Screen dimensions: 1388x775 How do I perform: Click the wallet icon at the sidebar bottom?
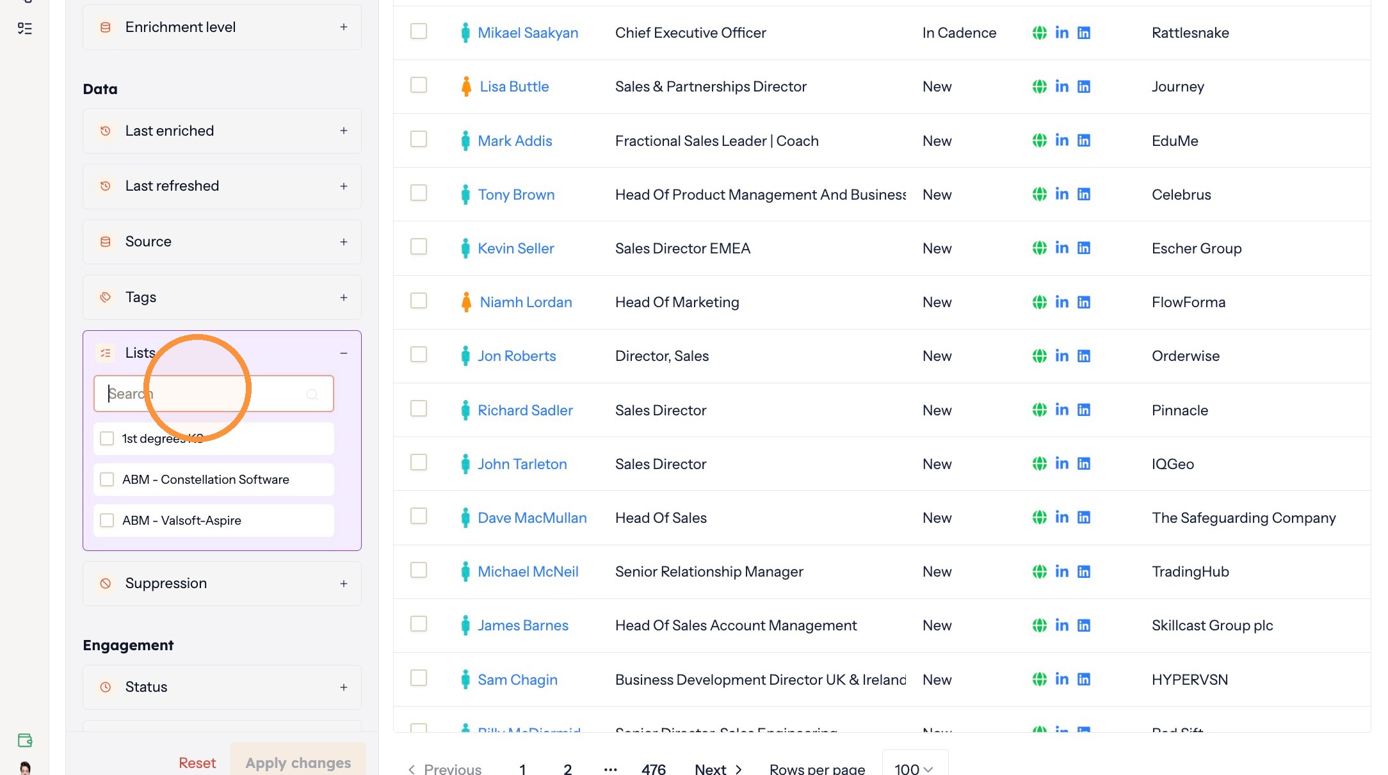click(25, 740)
